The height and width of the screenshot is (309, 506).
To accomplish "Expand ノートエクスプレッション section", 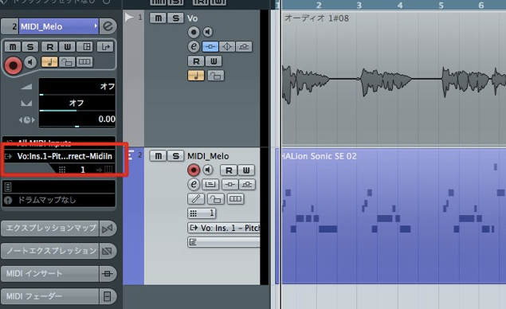I will tap(49, 251).
